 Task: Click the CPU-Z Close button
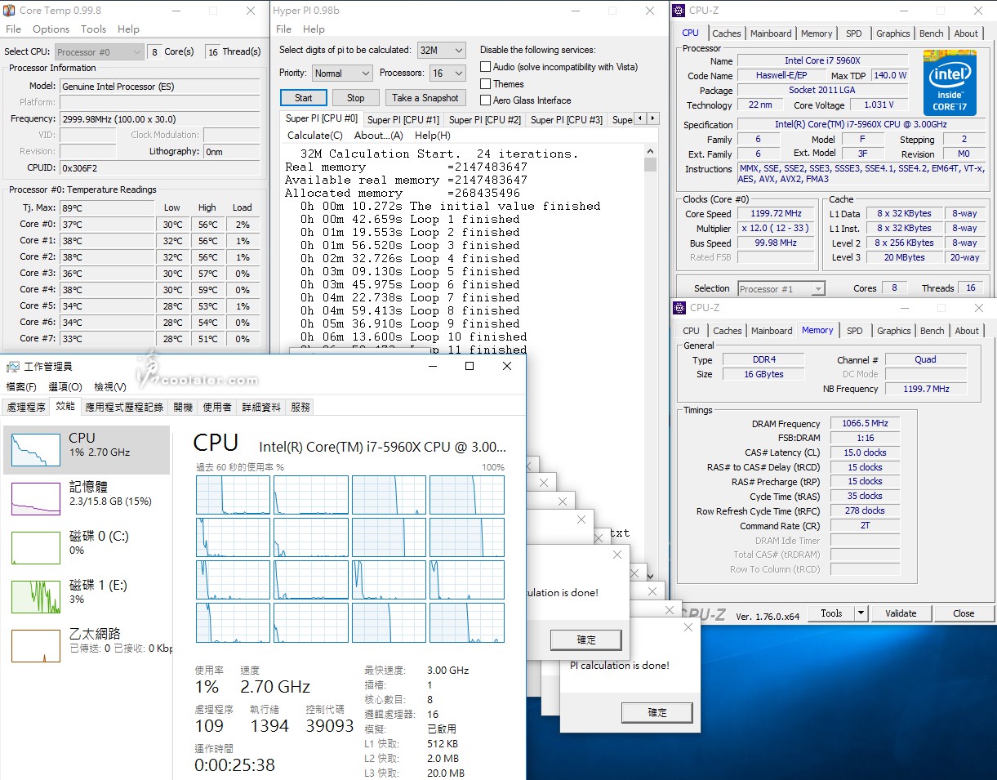(x=964, y=613)
